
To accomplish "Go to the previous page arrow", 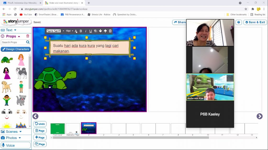I will click(x=35, y=116).
